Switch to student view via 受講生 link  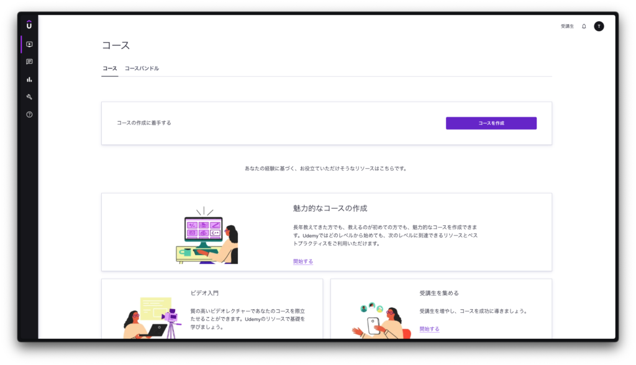click(x=567, y=26)
